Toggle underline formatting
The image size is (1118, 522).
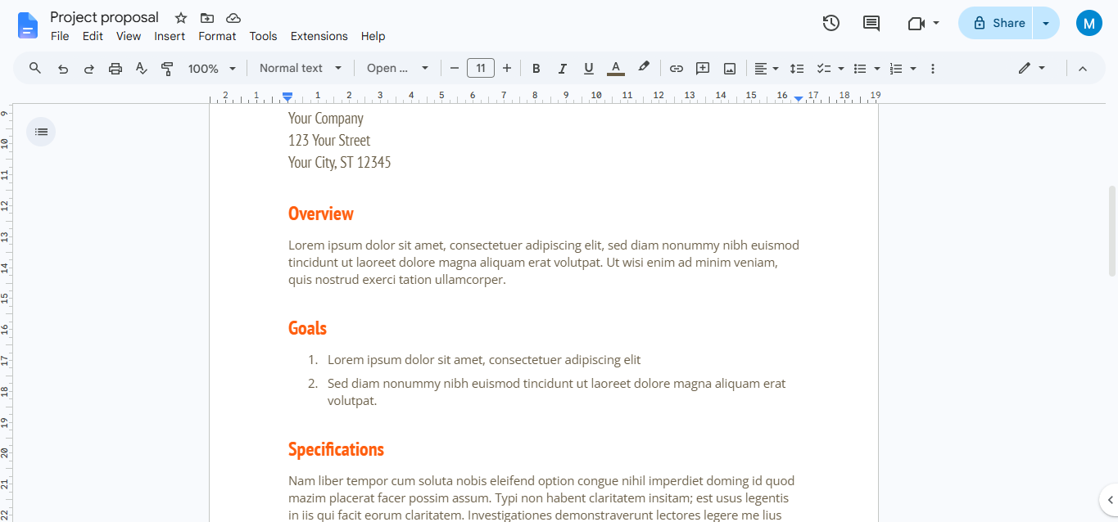[x=589, y=69]
